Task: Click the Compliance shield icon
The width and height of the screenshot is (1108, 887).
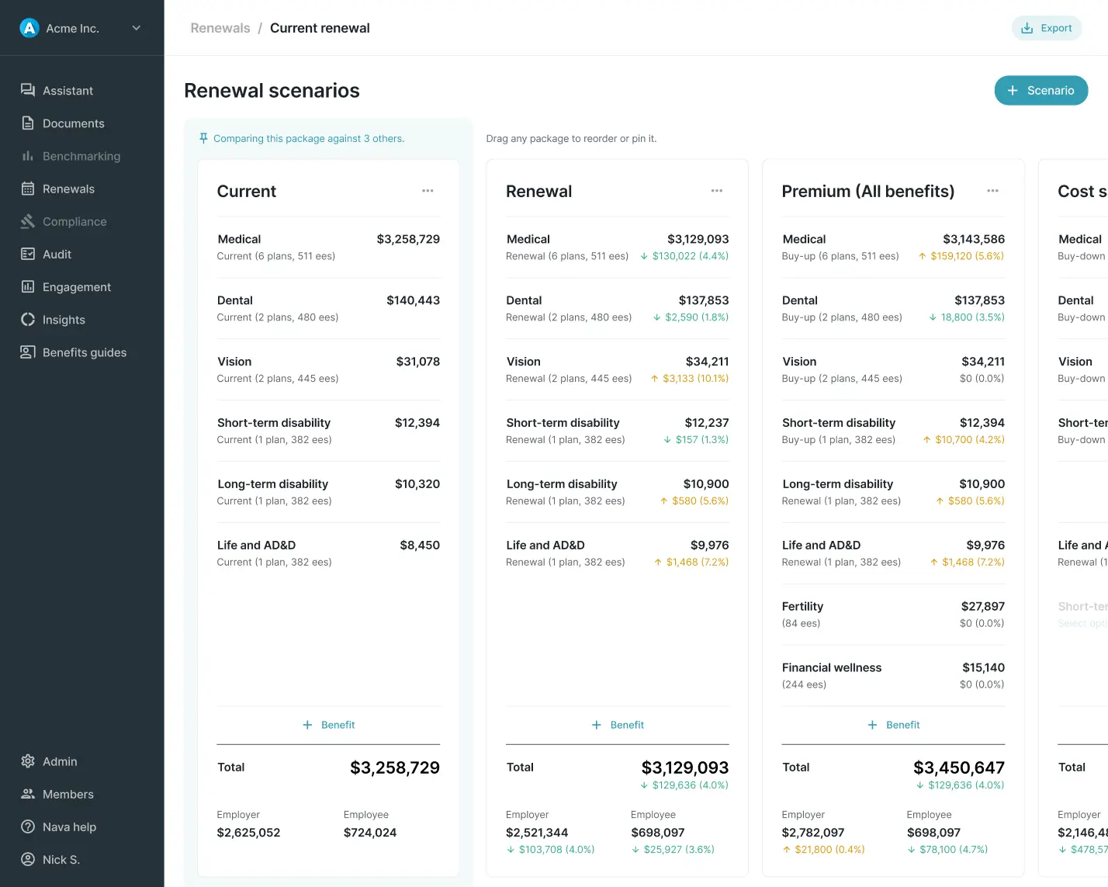Action: click(27, 221)
